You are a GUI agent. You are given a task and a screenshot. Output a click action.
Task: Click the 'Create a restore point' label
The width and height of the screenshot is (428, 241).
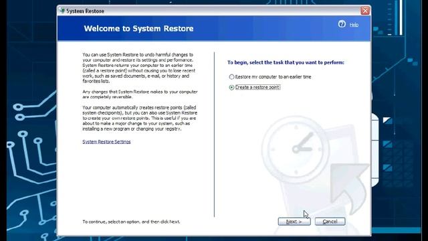[x=257, y=87]
